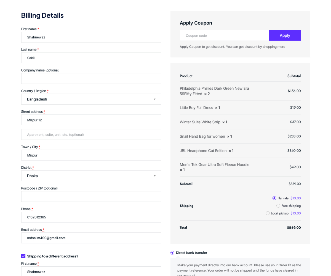
Task: Click the Country dropdown arrow icon
Action: 155,99
